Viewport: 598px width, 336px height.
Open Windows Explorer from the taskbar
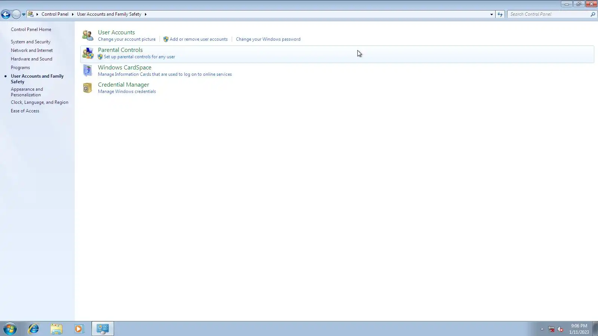(x=56, y=329)
